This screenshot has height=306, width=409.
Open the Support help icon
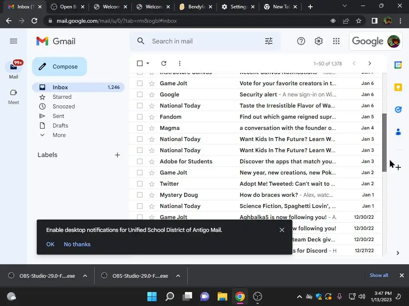301,41
